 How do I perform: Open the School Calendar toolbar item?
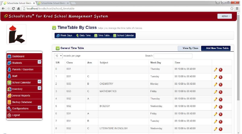[124, 35]
